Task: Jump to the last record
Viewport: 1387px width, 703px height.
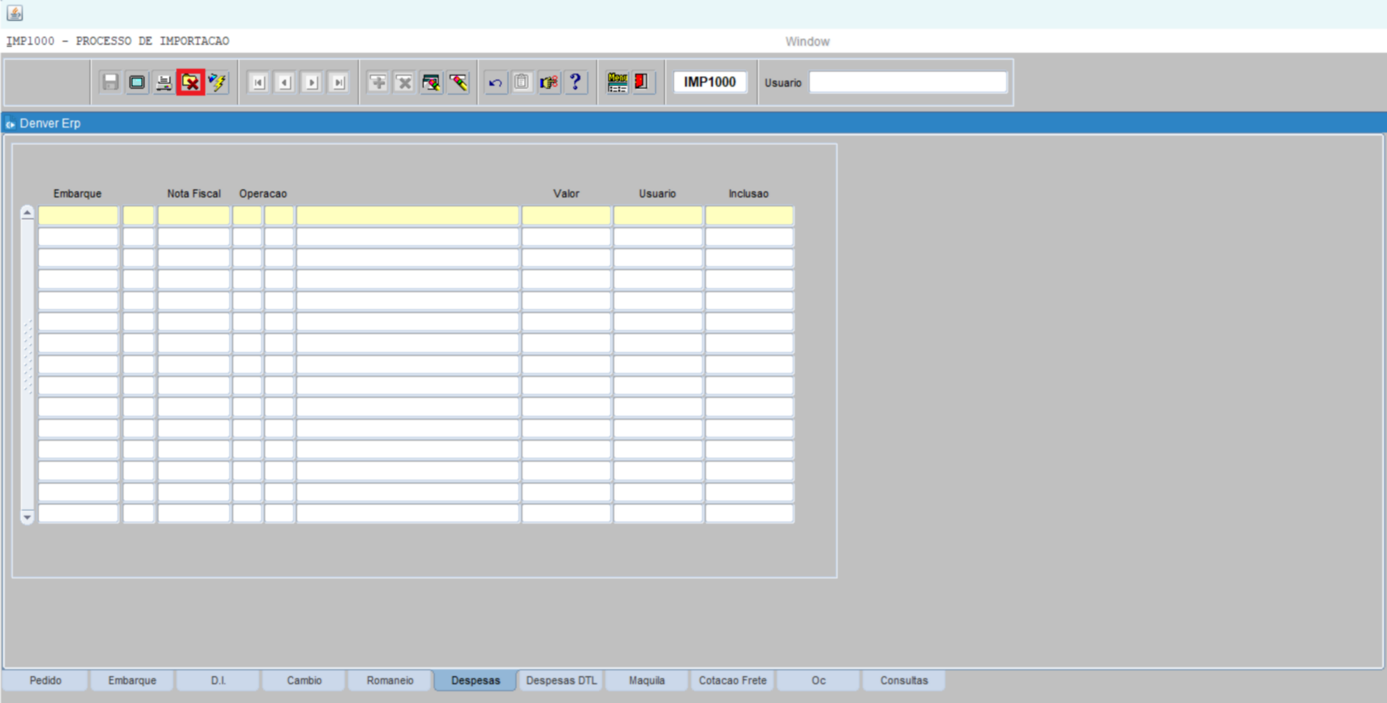Action: pos(339,82)
